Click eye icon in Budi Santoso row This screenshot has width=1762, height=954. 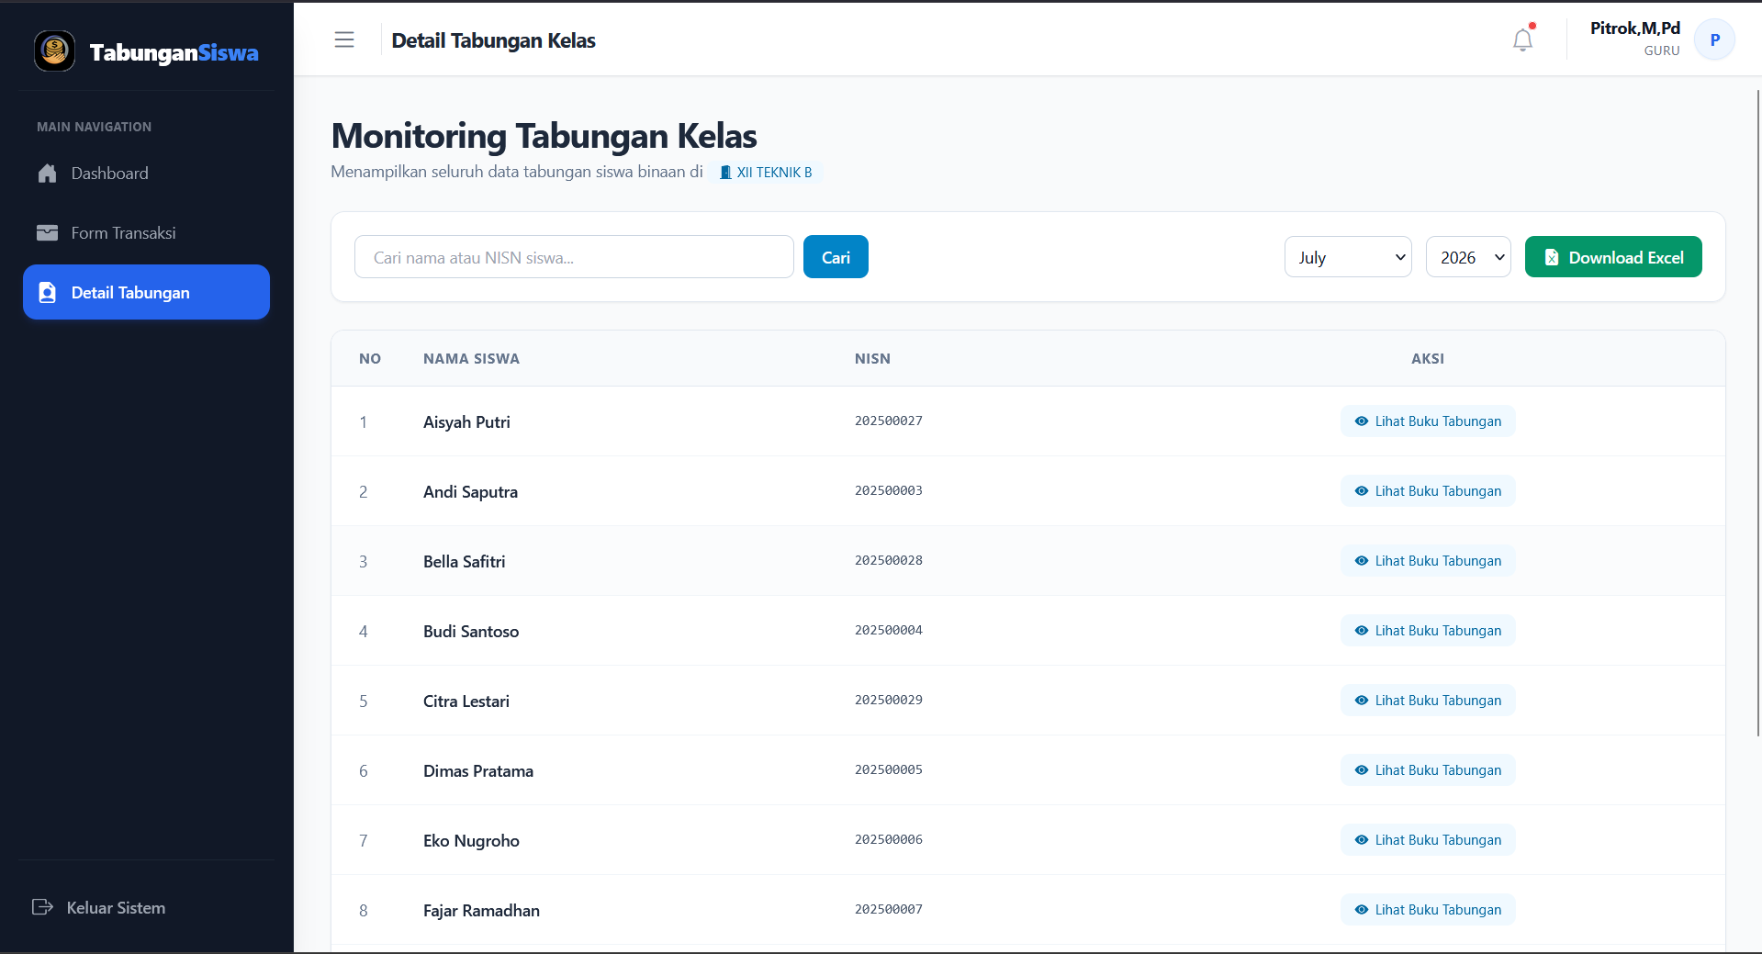[1362, 630]
